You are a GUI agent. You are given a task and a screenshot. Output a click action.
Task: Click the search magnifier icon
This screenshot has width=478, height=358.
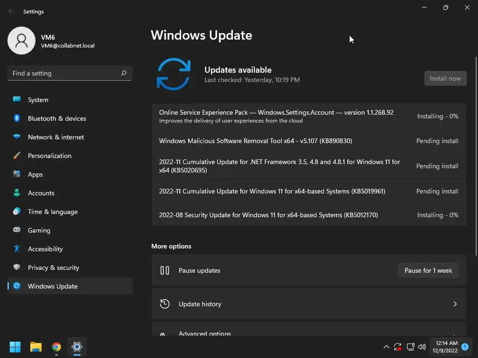tap(123, 73)
